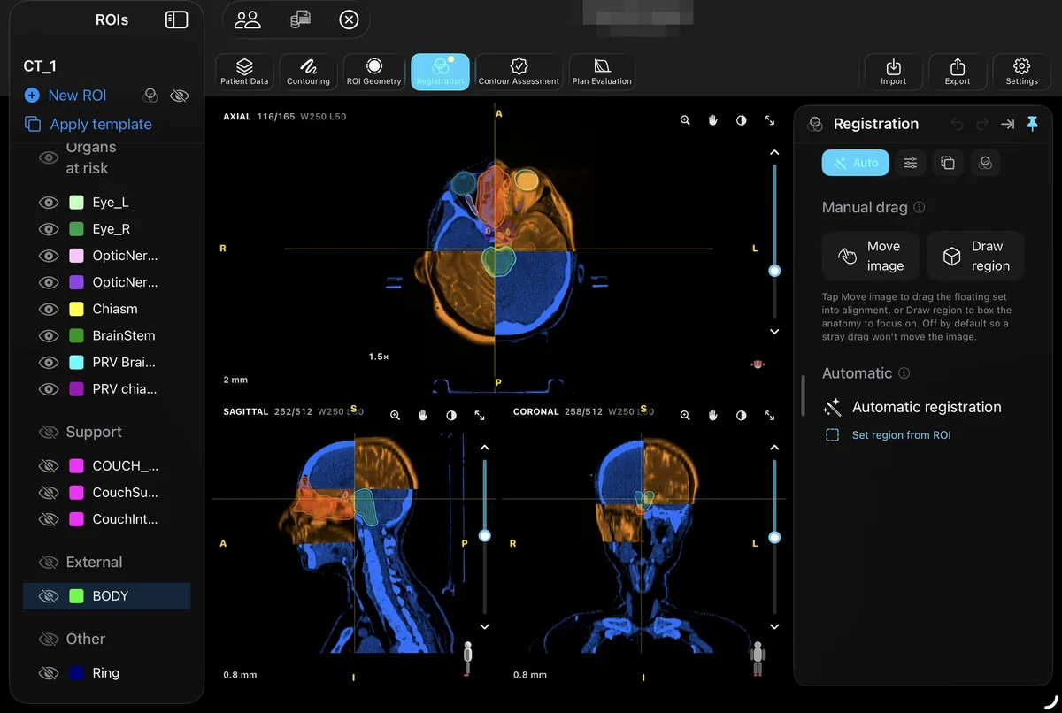1062x713 pixels.
Task: Show the COUCH_... ROI
Action: pos(48,466)
